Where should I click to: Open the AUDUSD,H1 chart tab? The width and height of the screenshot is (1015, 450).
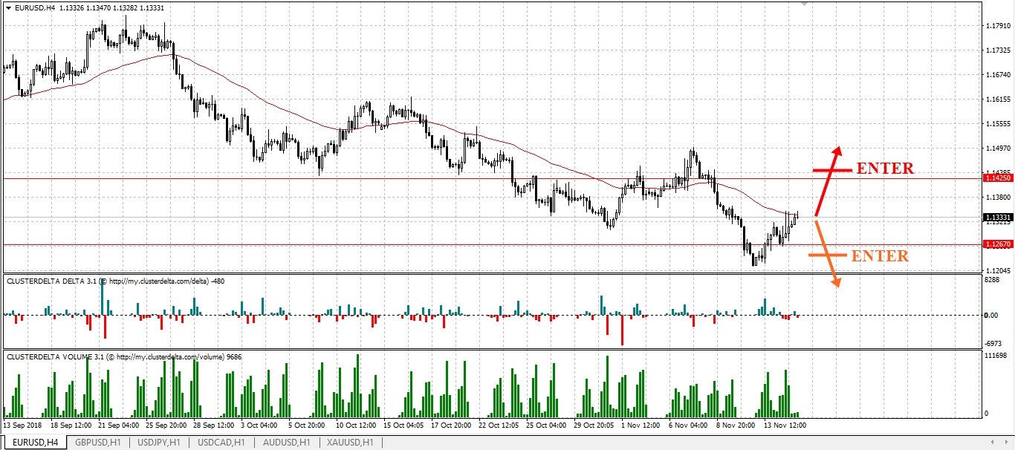[x=285, y=443]
